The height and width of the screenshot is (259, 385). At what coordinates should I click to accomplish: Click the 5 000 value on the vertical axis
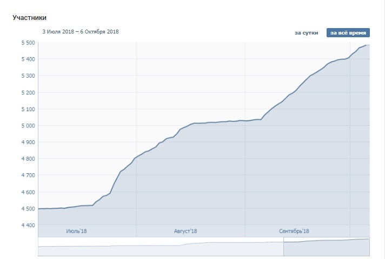(x=27, y=126)
